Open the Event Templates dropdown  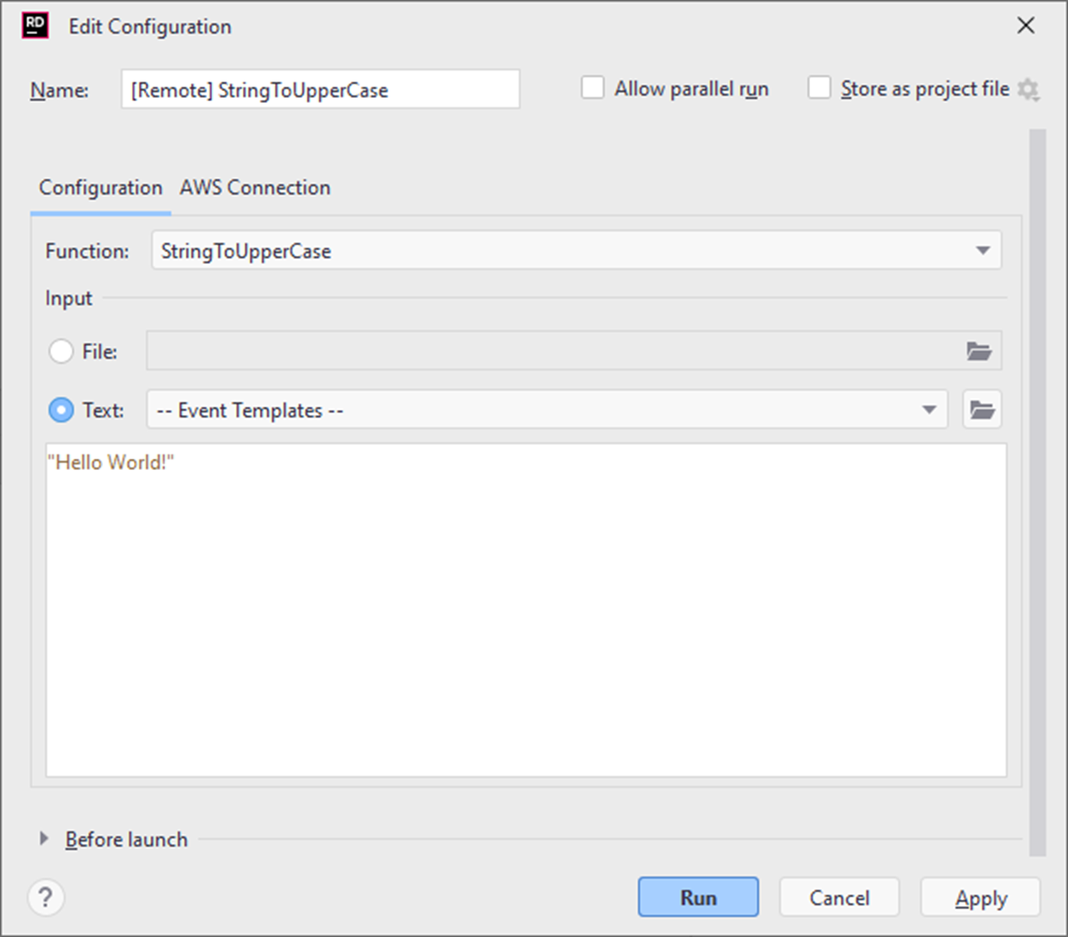pos(547,410)
